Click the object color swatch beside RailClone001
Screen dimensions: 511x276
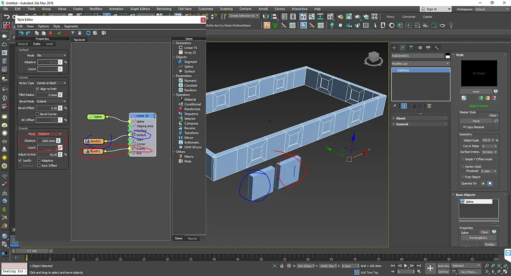447,56
